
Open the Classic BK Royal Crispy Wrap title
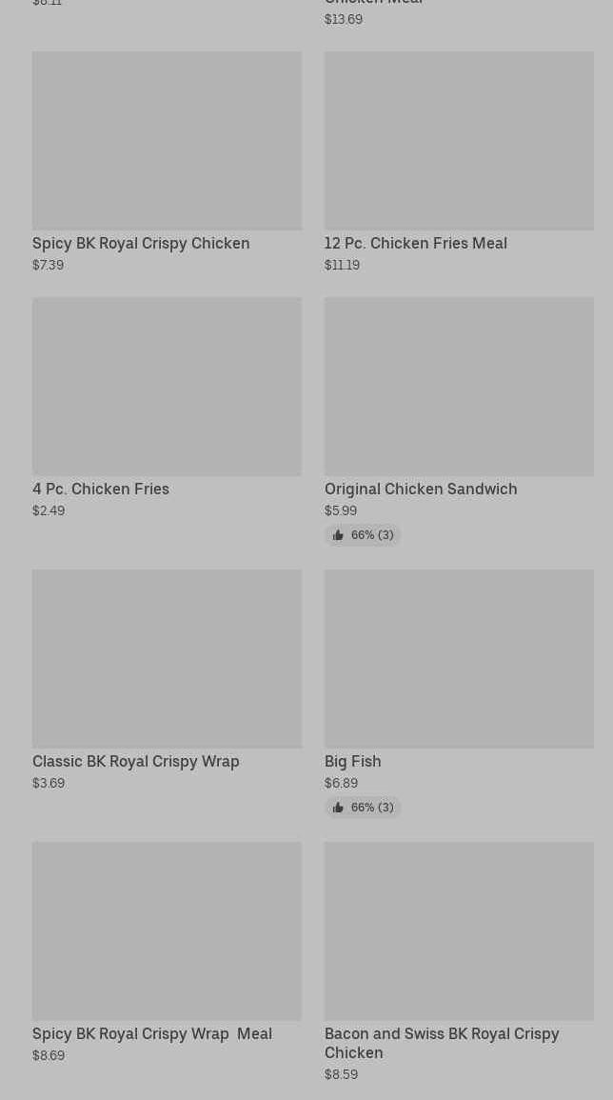coord(136,761)
